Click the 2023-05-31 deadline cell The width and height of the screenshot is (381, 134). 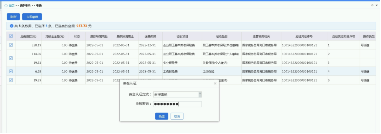(150, 71)
